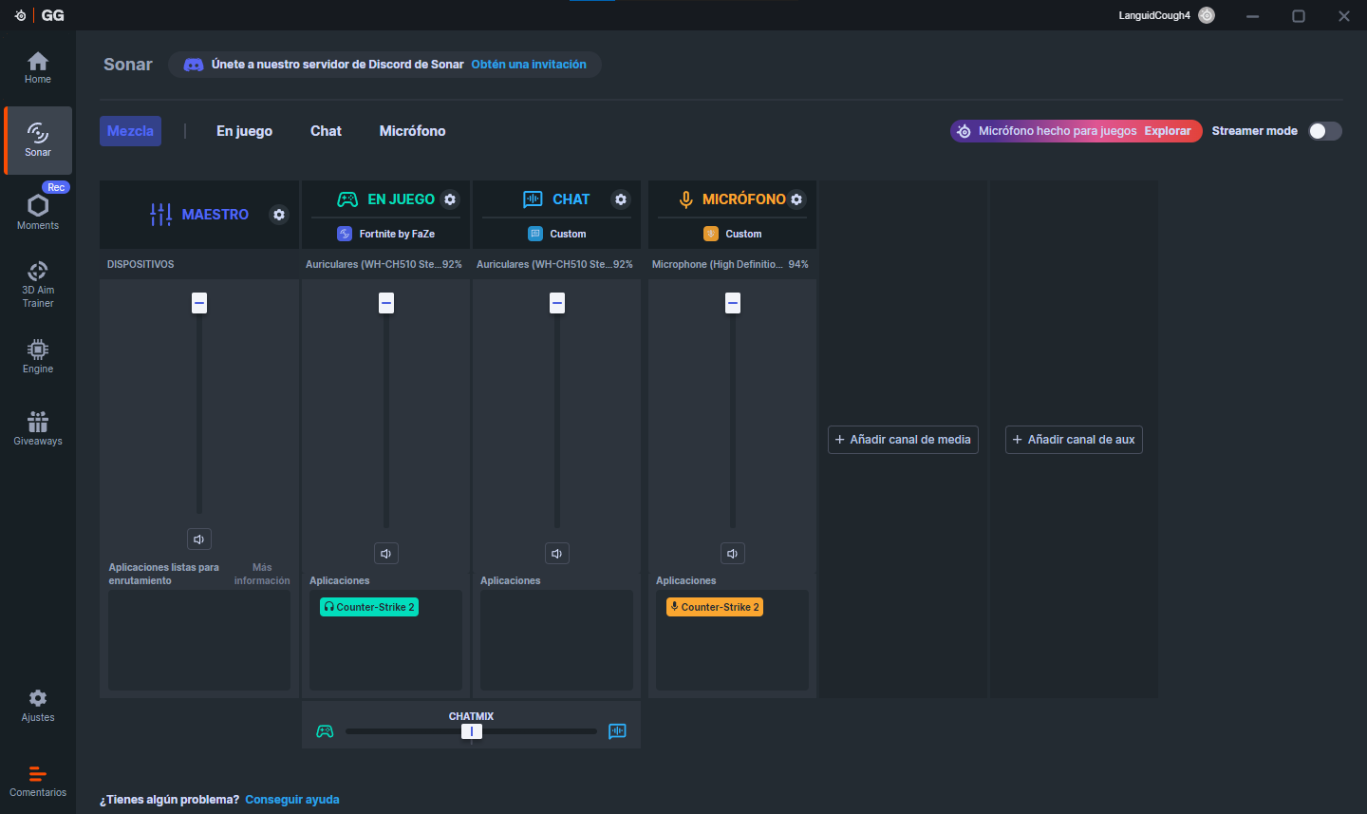
Task: Open the Giveaways page
Action: click(38, 428)
